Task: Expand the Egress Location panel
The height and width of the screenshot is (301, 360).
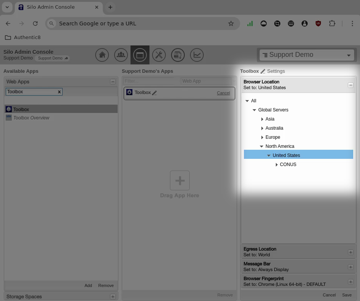Action: 351,252
